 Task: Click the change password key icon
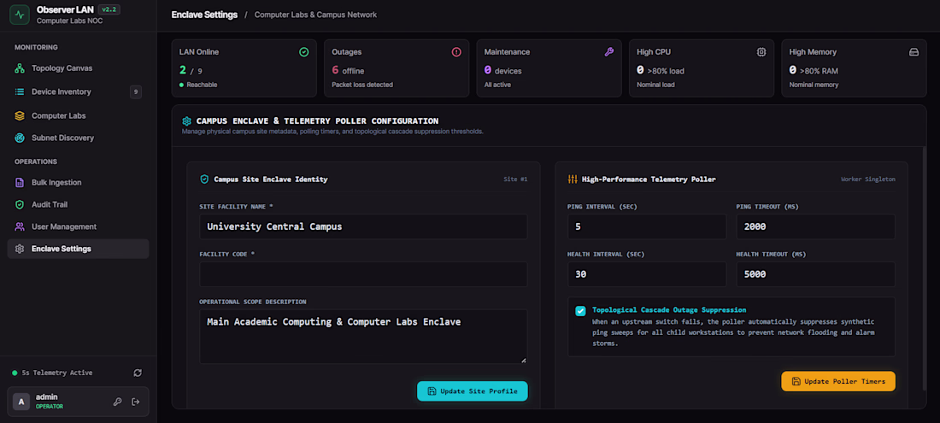point(118,402)
